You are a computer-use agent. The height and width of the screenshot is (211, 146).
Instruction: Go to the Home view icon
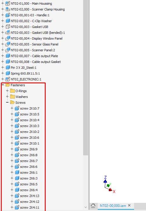coord(93,206)
